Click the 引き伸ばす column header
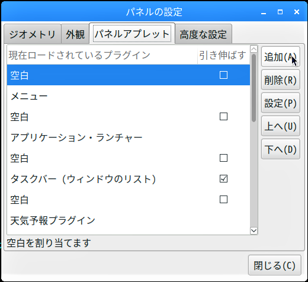This screenshot has height=282, width=308. (223, 55)
